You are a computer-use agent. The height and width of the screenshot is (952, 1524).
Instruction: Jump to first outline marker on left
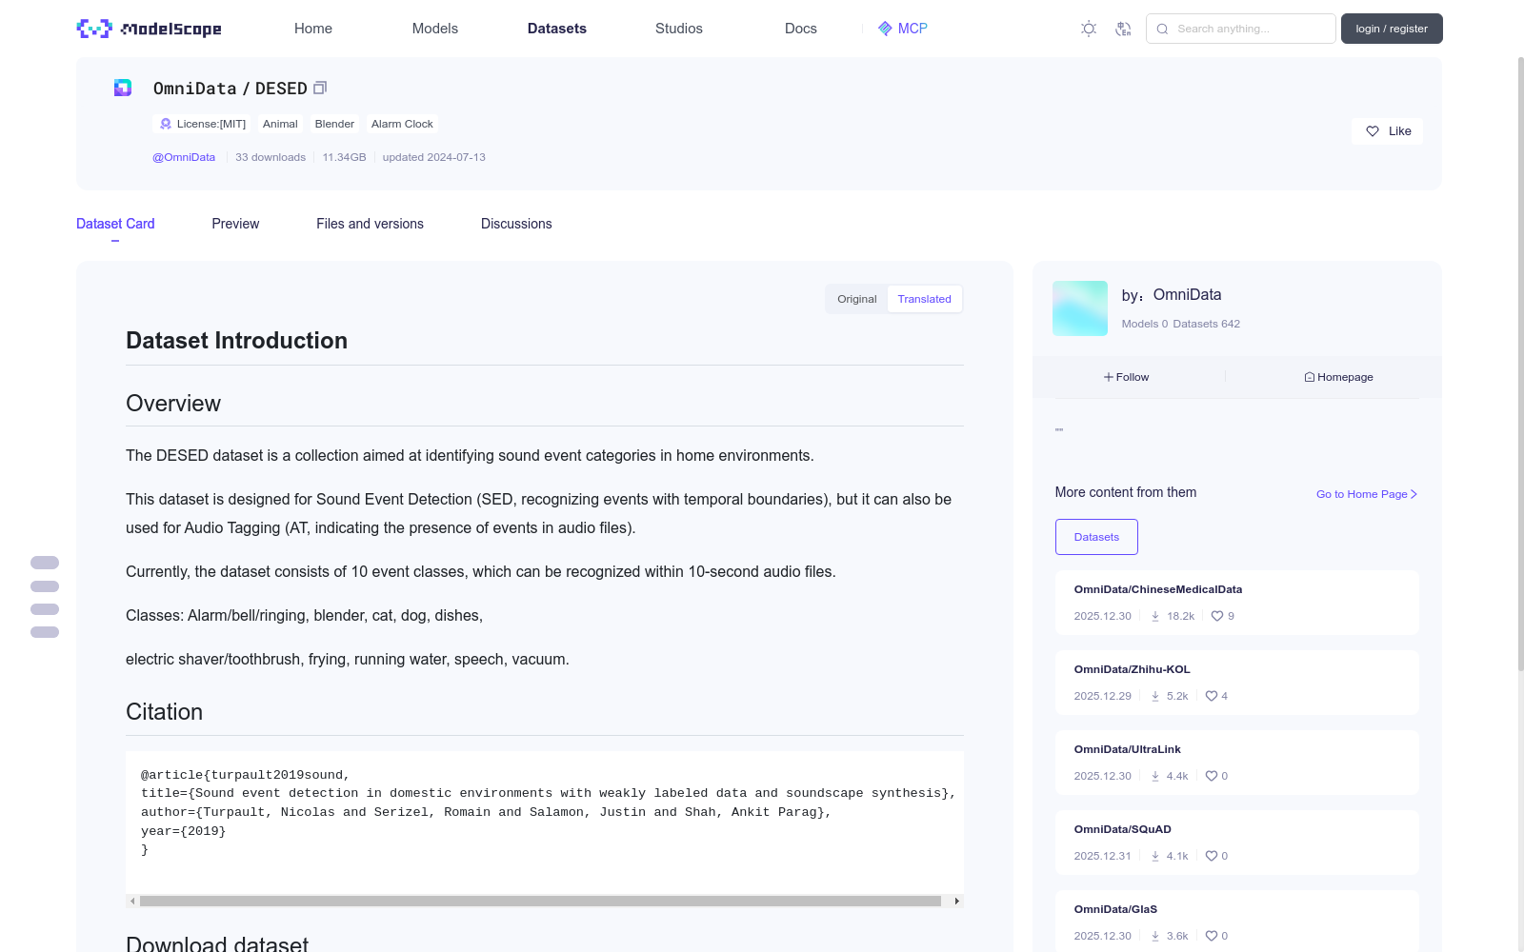click(45, 563)
